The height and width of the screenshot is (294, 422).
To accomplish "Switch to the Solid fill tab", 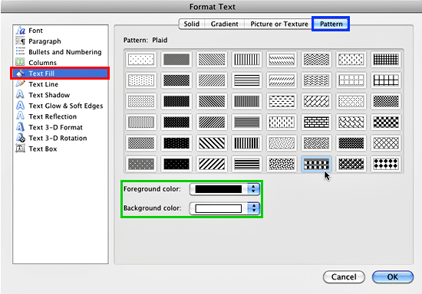I will [x=192, y=24].
